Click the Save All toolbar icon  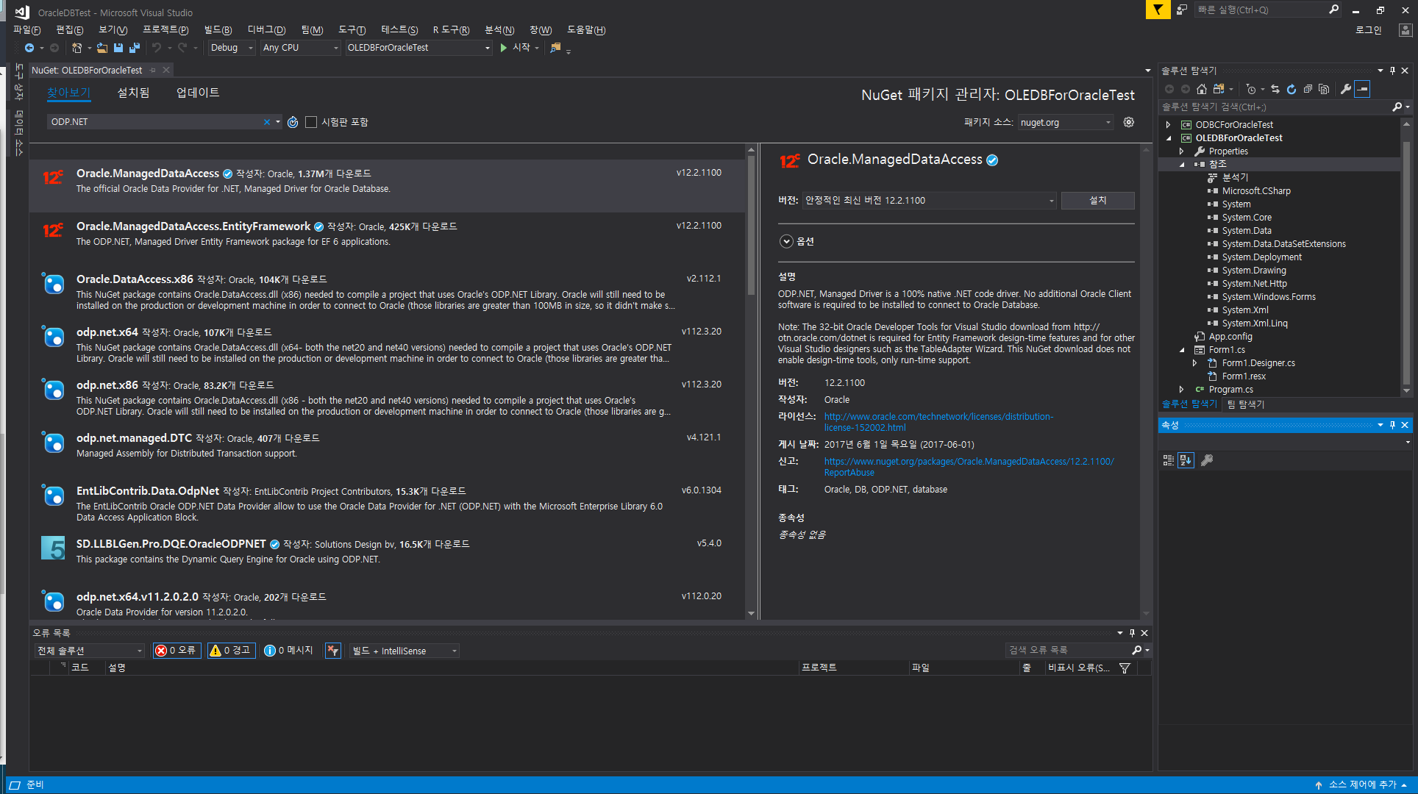[134, 48]
